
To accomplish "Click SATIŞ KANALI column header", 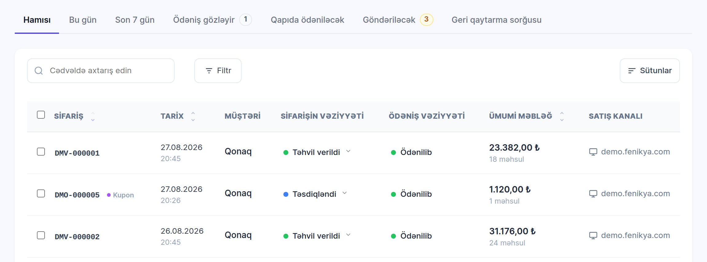I will pos(615,116).
